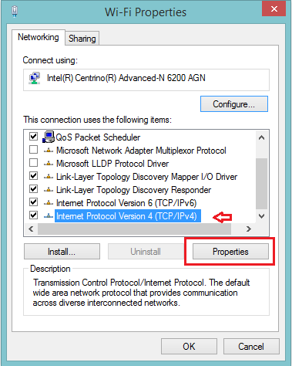Viewport: 292px width, 366px height.
Task: Click the Wi-Fi Properties title bar icon
Action: [15, 12]
